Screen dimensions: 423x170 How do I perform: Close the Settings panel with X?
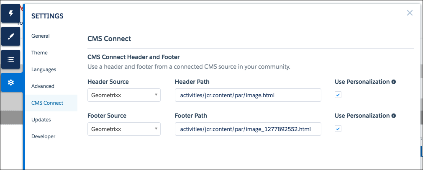[x=410, y=13]
